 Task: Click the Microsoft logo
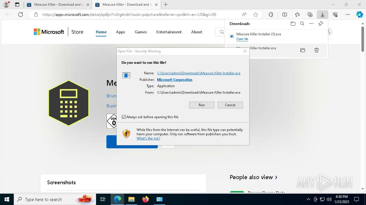tap(49, 32)
